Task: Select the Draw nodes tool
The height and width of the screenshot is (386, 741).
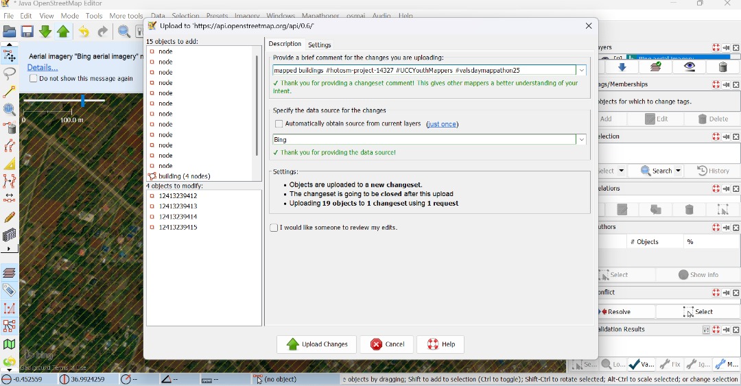Action: click(x=9, y=91)
